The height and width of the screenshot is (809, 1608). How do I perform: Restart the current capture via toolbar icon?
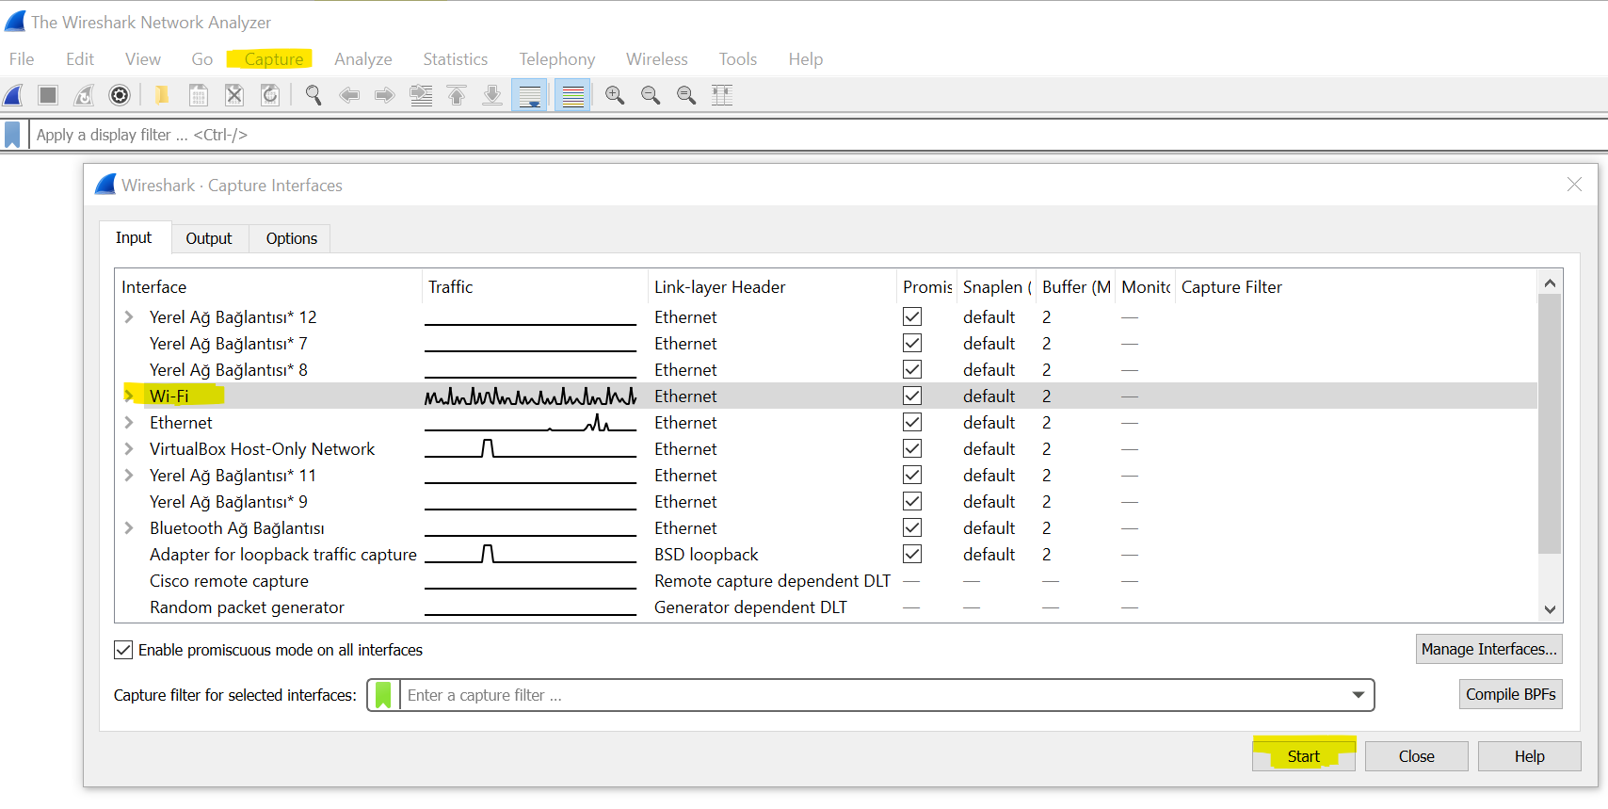click(84, 95)
